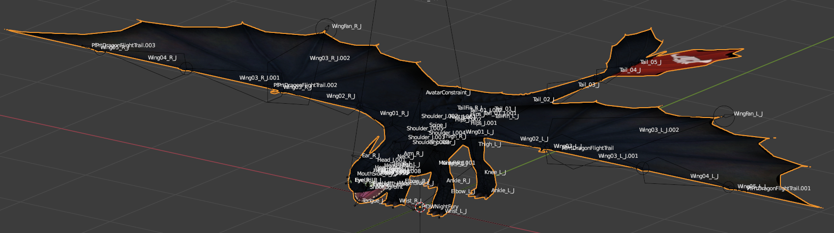Click the PfDWNightFury object origin point
Screen dimensions: 834x233
[419, 207]
